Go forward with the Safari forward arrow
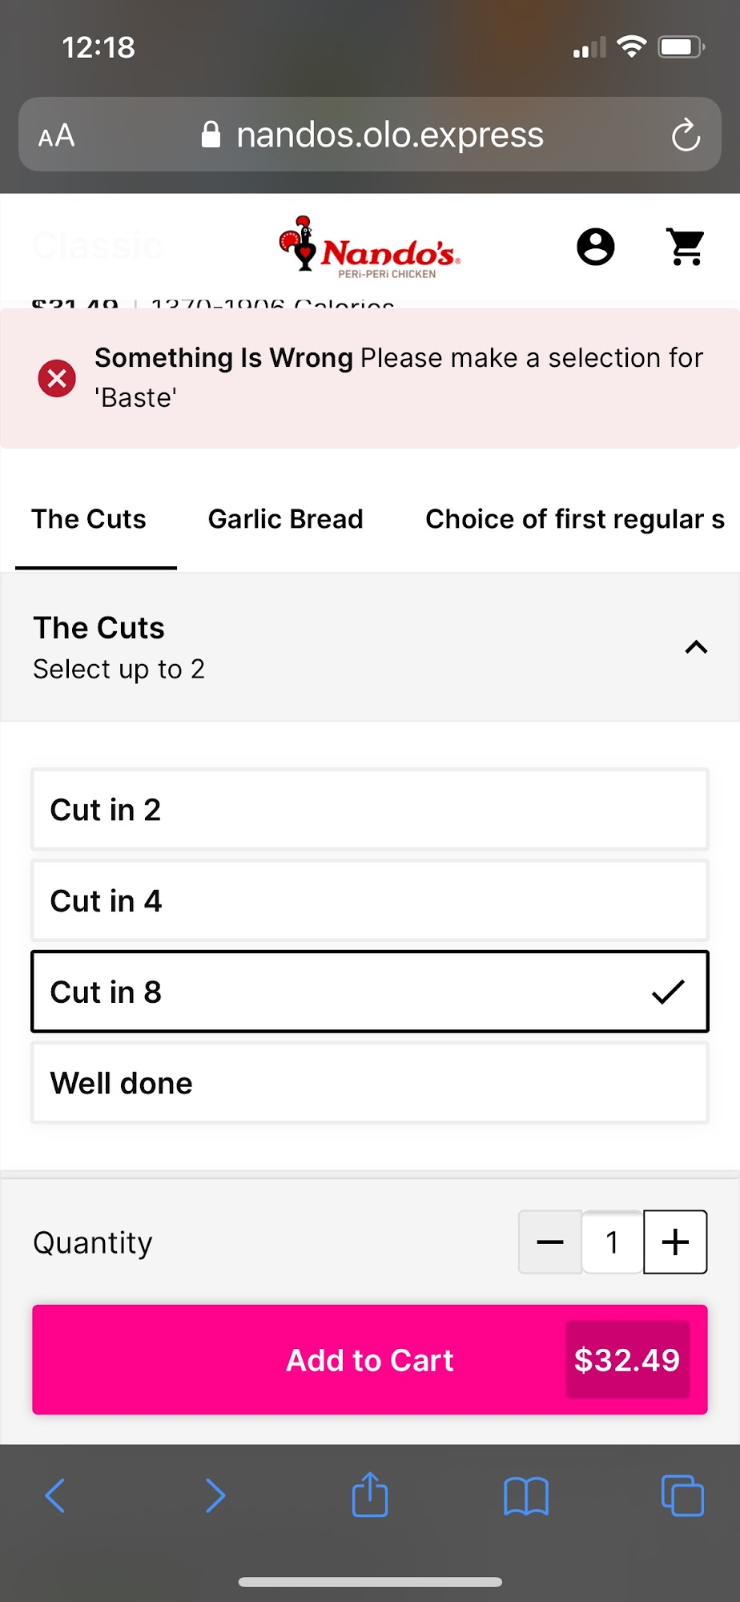Screen dimensions: 740x1602 click(x=215, y=1495)
